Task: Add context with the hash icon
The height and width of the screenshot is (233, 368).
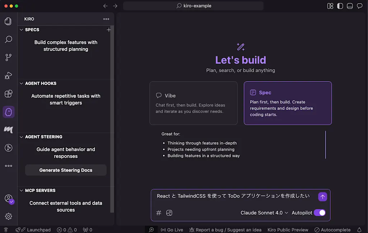Action: coord(158,213)
